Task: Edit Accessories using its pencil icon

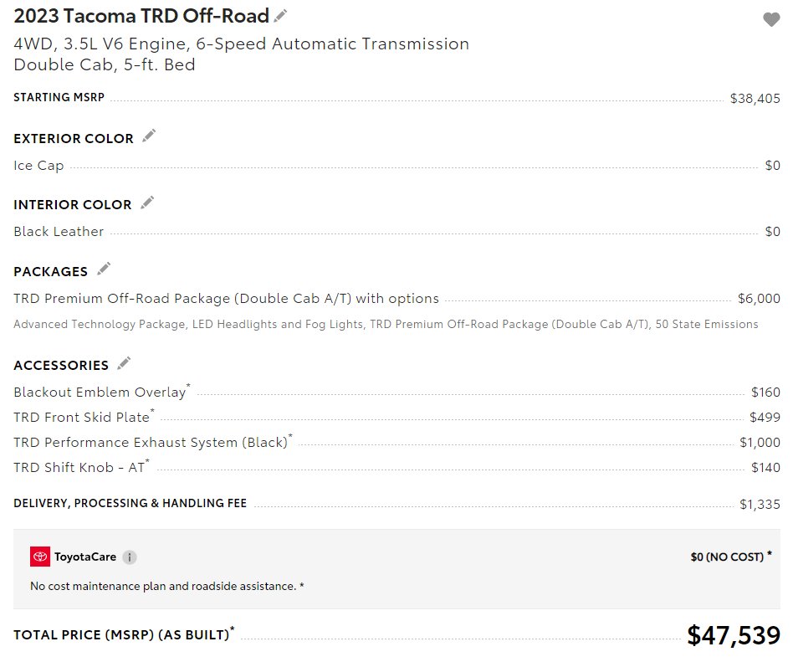Action: 124,363
